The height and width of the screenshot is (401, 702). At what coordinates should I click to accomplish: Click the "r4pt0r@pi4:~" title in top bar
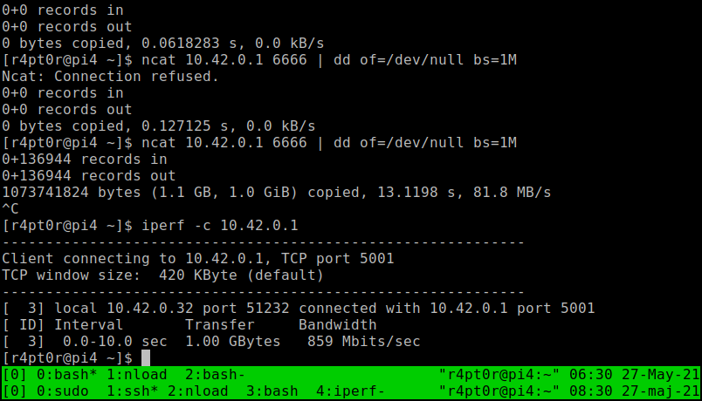[x=499, y=375]
